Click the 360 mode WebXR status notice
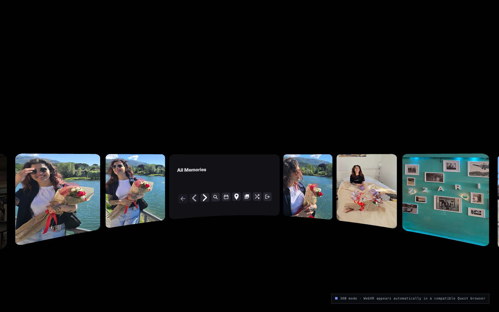 [x=410, y=298]
